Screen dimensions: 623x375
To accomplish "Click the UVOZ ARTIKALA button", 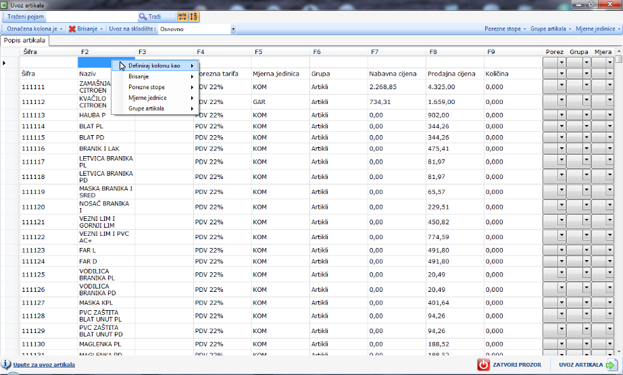I will pos(587,365).
